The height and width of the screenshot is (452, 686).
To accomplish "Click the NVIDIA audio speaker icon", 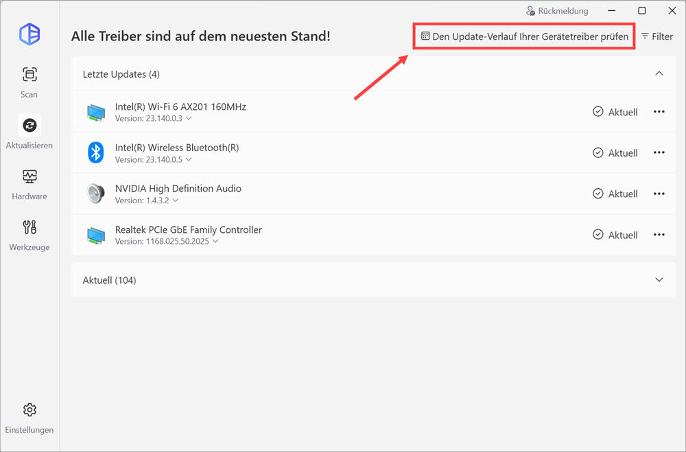I will click(96, 194).
